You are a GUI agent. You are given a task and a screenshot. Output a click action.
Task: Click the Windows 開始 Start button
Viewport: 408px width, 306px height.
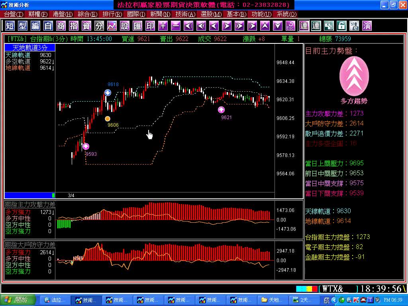[x=17, y=300]
